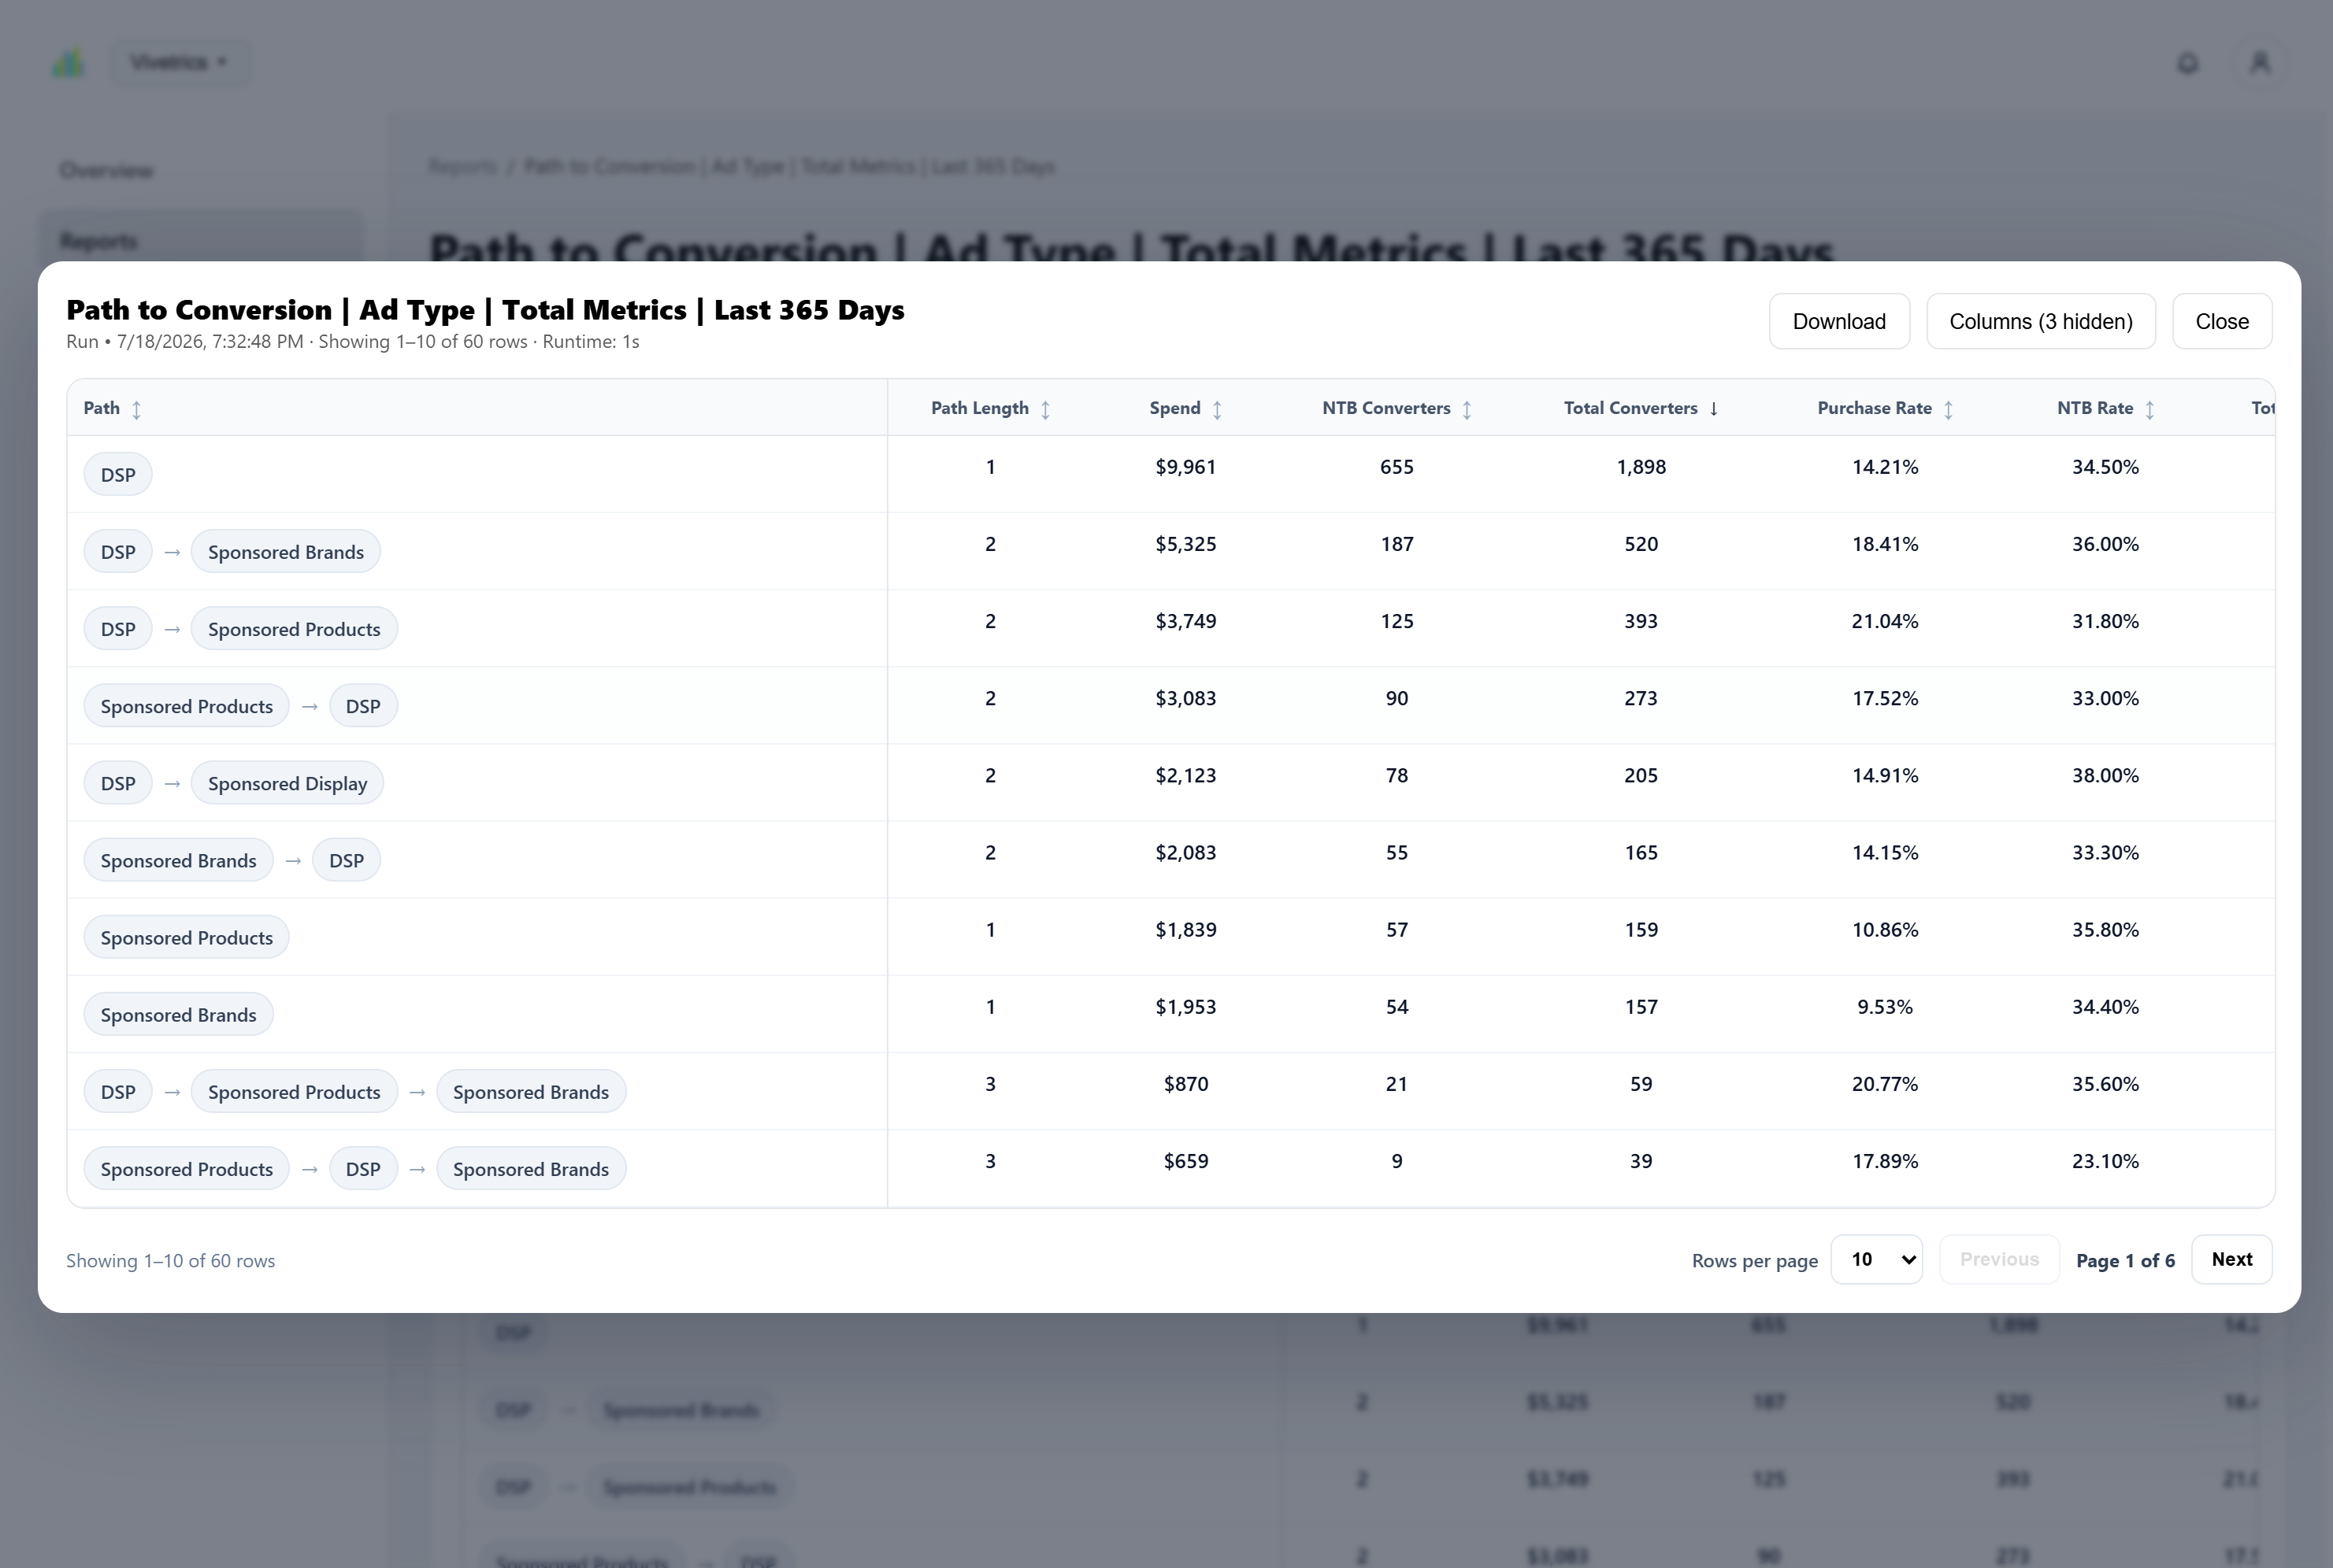This screenshot has height=1568, width=2333.
Task: Click the $3,083 spend cell
Action: tap(1185, 698)
